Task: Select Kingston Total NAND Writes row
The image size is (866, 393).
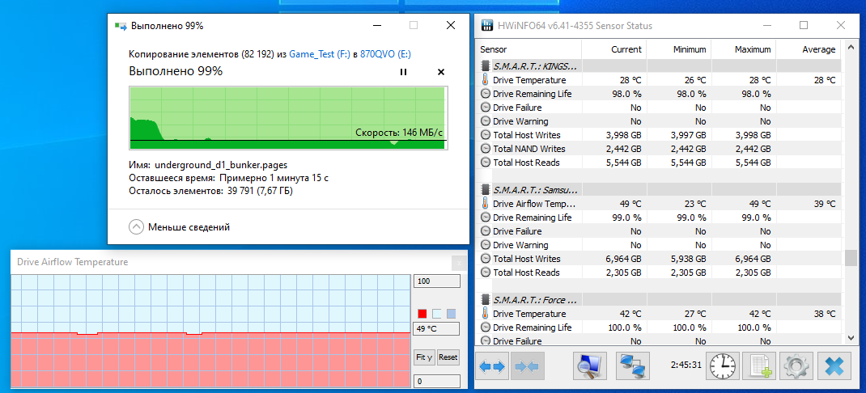Action: point(658,149)
